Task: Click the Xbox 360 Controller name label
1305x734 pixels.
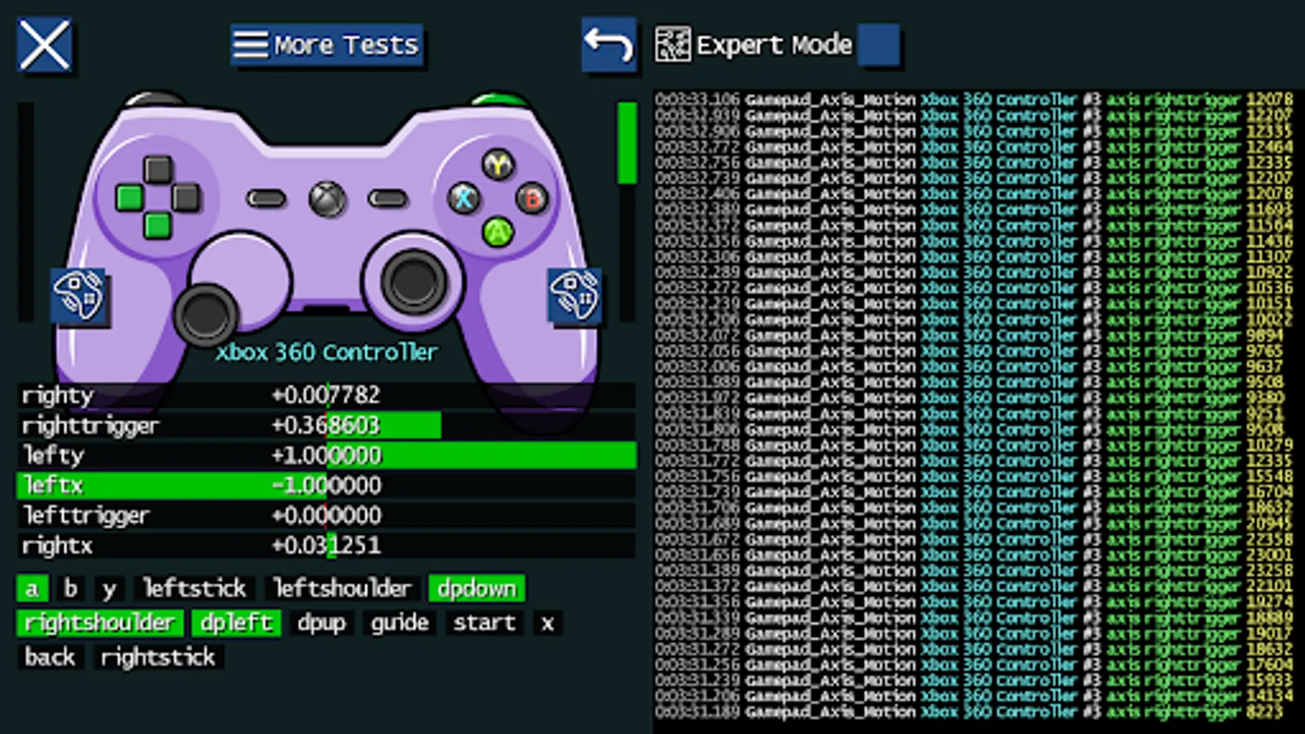Action: [x=326, y=352]
